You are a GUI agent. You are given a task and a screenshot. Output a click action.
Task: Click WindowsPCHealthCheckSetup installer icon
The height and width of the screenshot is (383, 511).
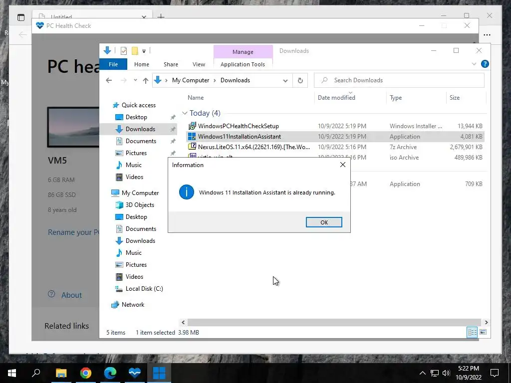[x=192, y=126]
